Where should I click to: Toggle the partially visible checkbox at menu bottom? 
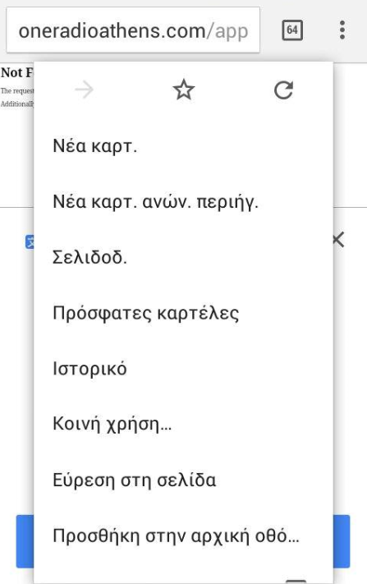pos(296,582)
